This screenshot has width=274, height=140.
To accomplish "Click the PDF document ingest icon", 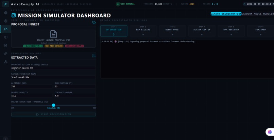I will (53, 34).
